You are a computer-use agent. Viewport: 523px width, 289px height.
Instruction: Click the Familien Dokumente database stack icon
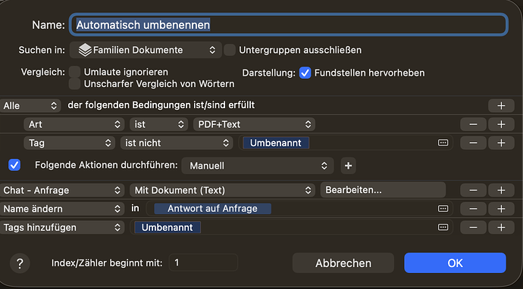pyautogui.click(x=85, y=50)
